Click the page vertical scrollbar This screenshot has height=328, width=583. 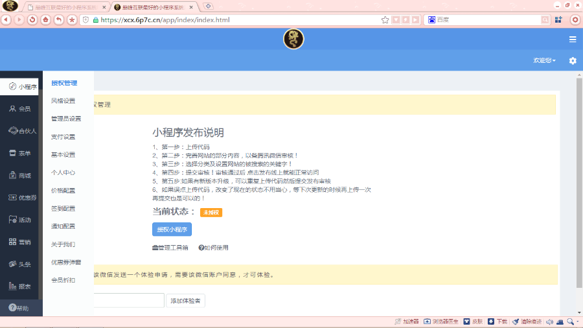click(579, 182)
